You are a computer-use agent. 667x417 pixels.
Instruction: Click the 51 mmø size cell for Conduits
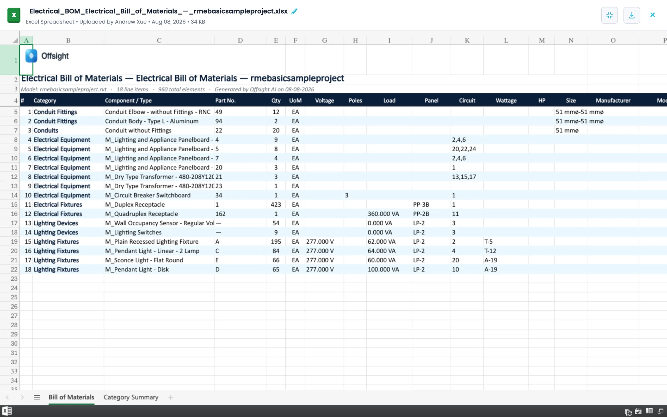point(571,131)
